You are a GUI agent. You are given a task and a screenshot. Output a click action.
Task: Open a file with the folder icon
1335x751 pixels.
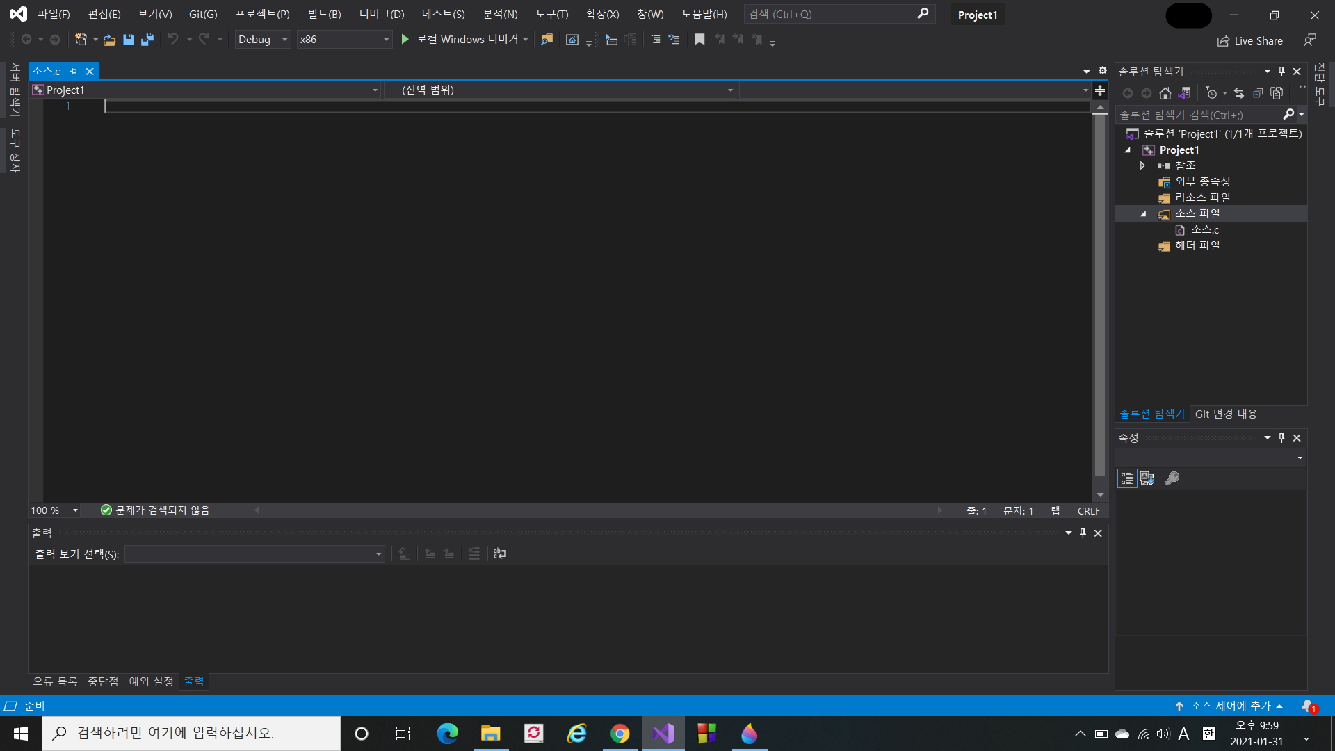[109, 40]
